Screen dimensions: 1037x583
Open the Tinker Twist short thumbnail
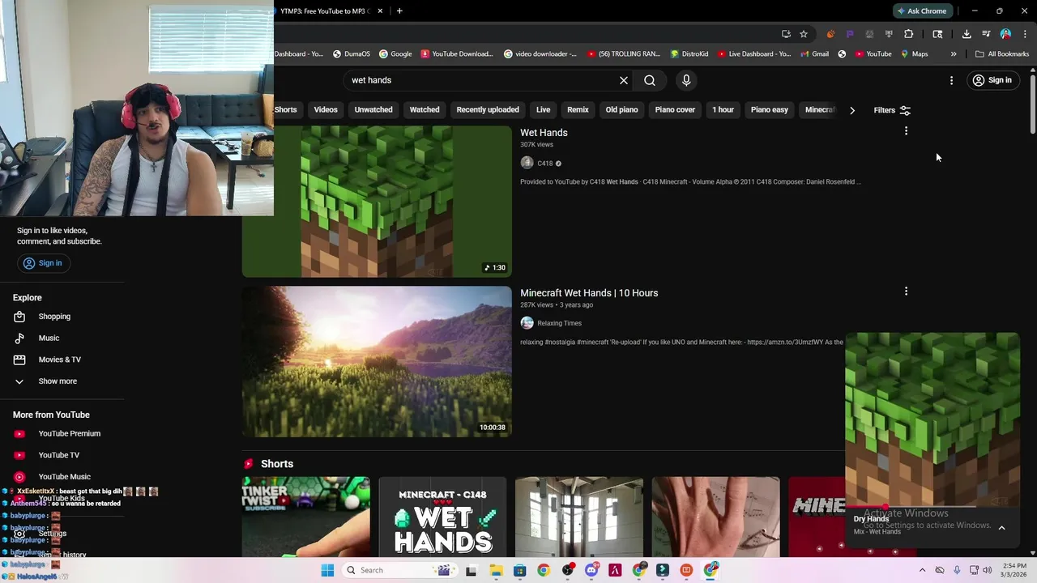[x=305, y=517]
